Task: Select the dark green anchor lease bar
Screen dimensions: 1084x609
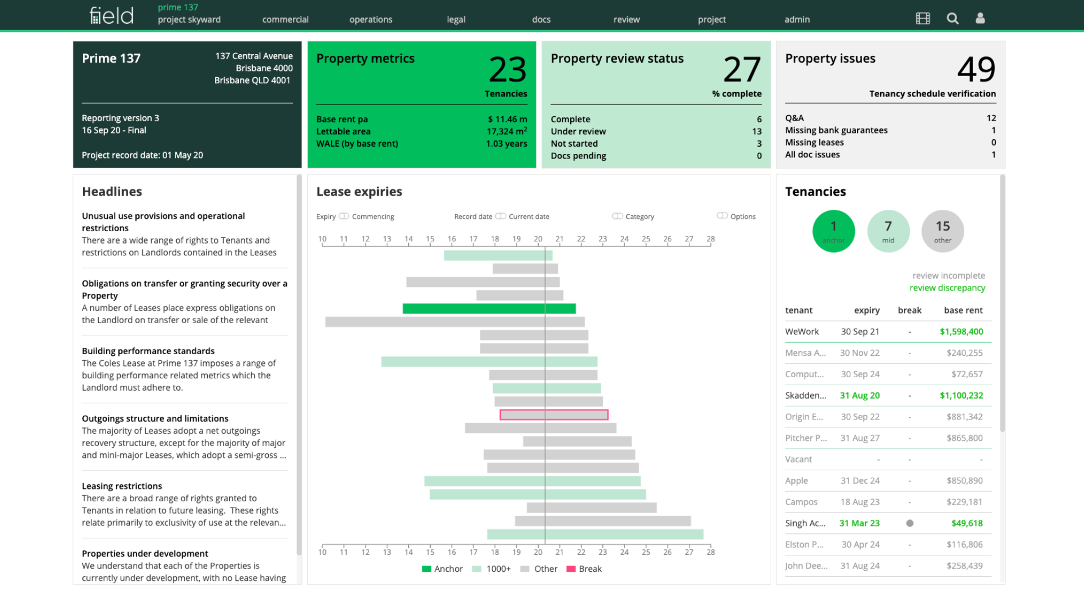Action: [489, 308]
